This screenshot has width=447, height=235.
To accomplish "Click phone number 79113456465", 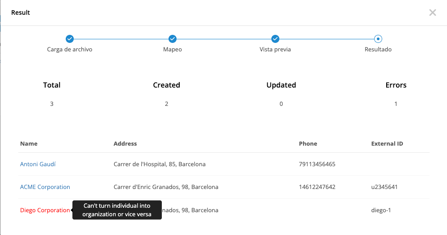I will click(317, 164).
